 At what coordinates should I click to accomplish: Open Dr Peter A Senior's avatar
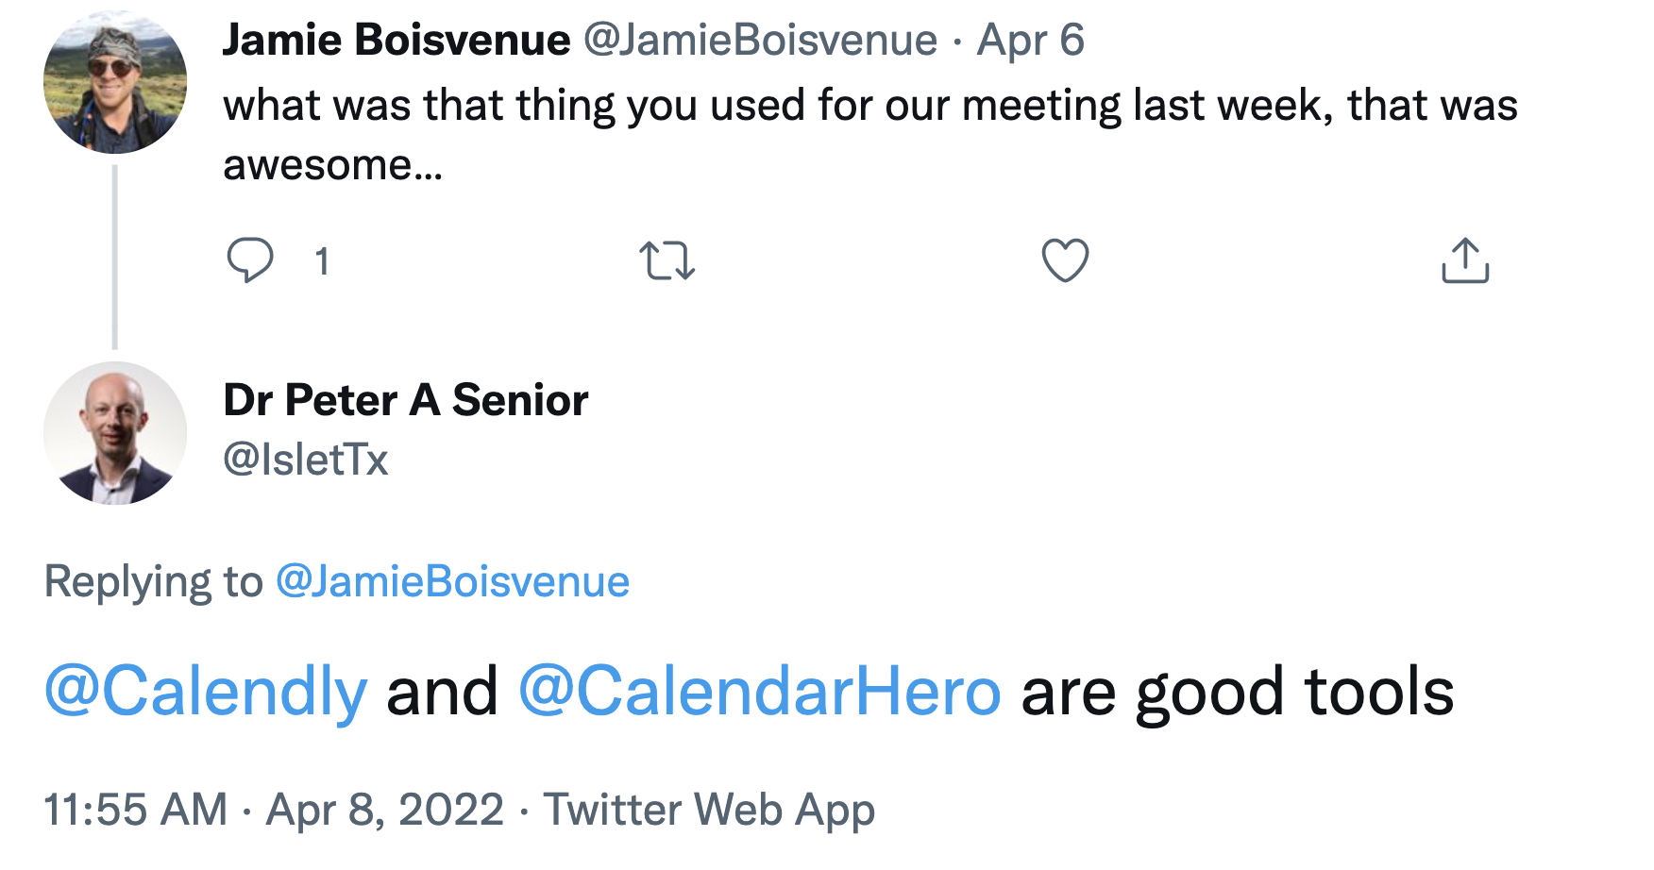(115, 433)
